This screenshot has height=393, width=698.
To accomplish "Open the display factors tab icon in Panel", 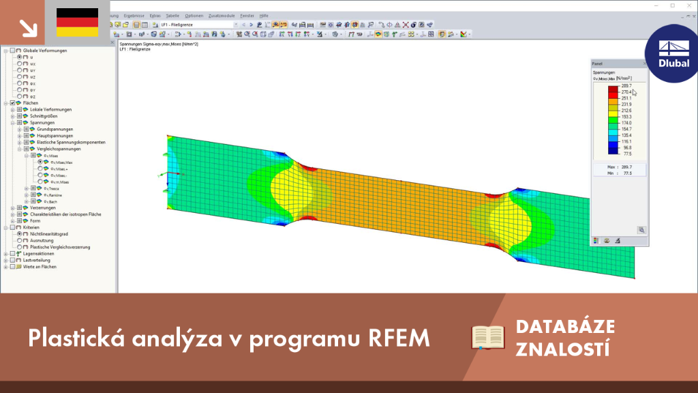I will (x=607, y=241).
